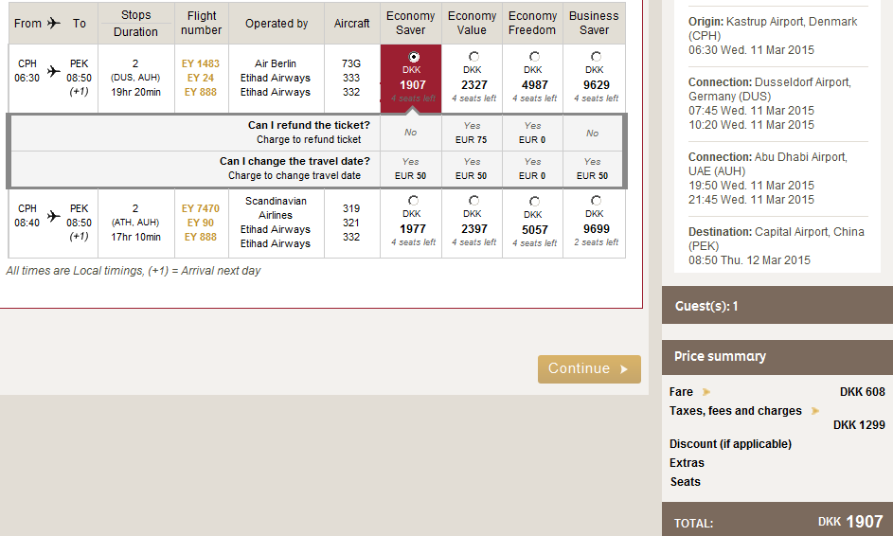Select Economy Freedom fare DKK 5057

(x=534, y=201)
